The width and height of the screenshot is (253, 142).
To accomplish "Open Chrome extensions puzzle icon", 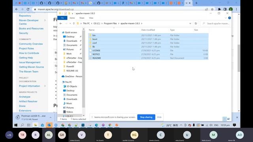I will point(219,9).
